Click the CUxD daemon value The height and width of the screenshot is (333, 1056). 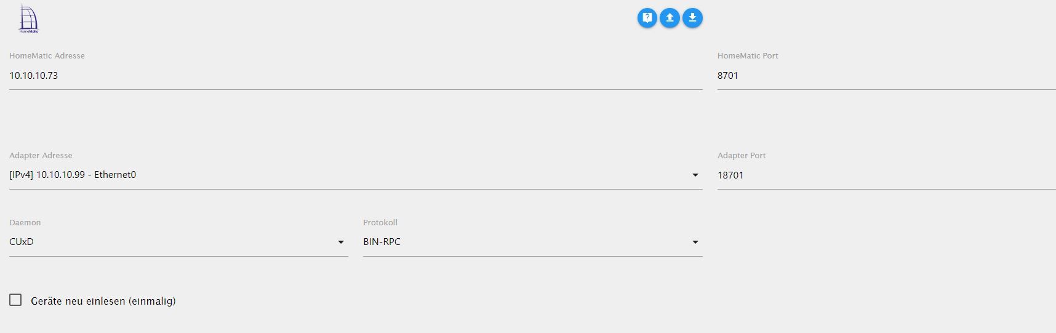click(22, 242)
